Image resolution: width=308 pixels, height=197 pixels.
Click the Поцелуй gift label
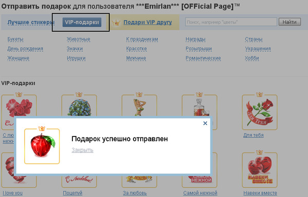click(x=72, y=193)
